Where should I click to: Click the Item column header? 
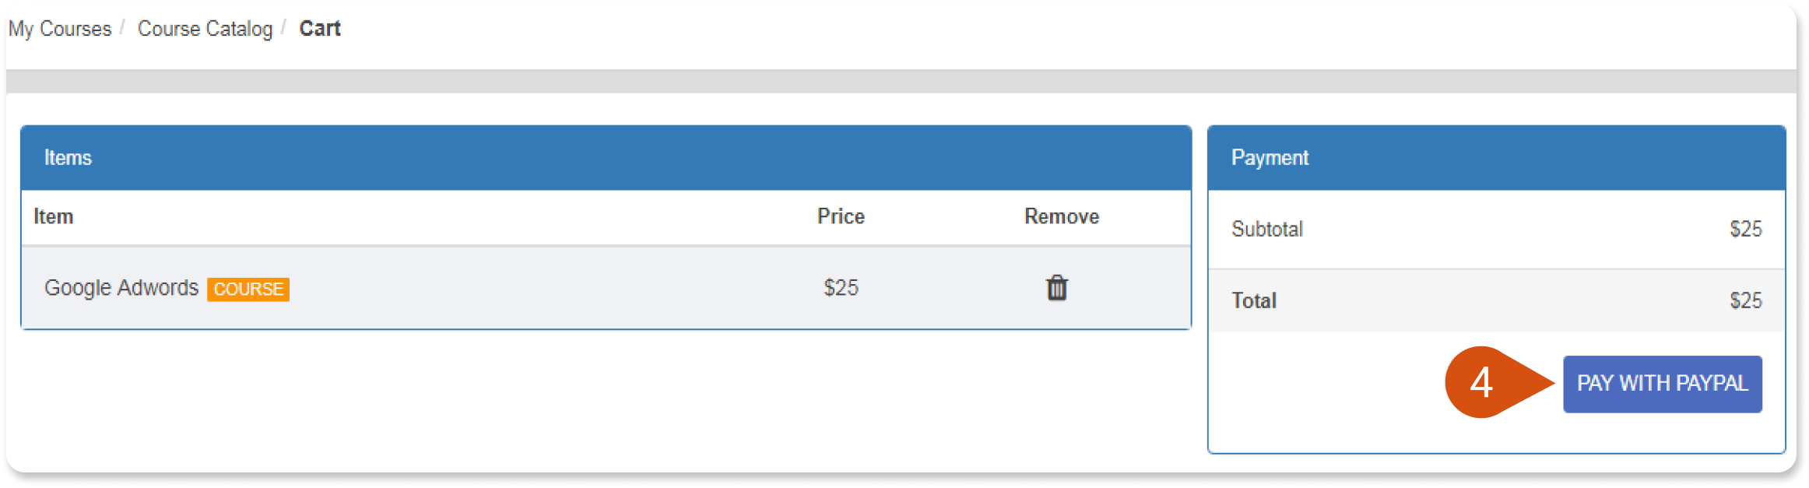point(53,216)
